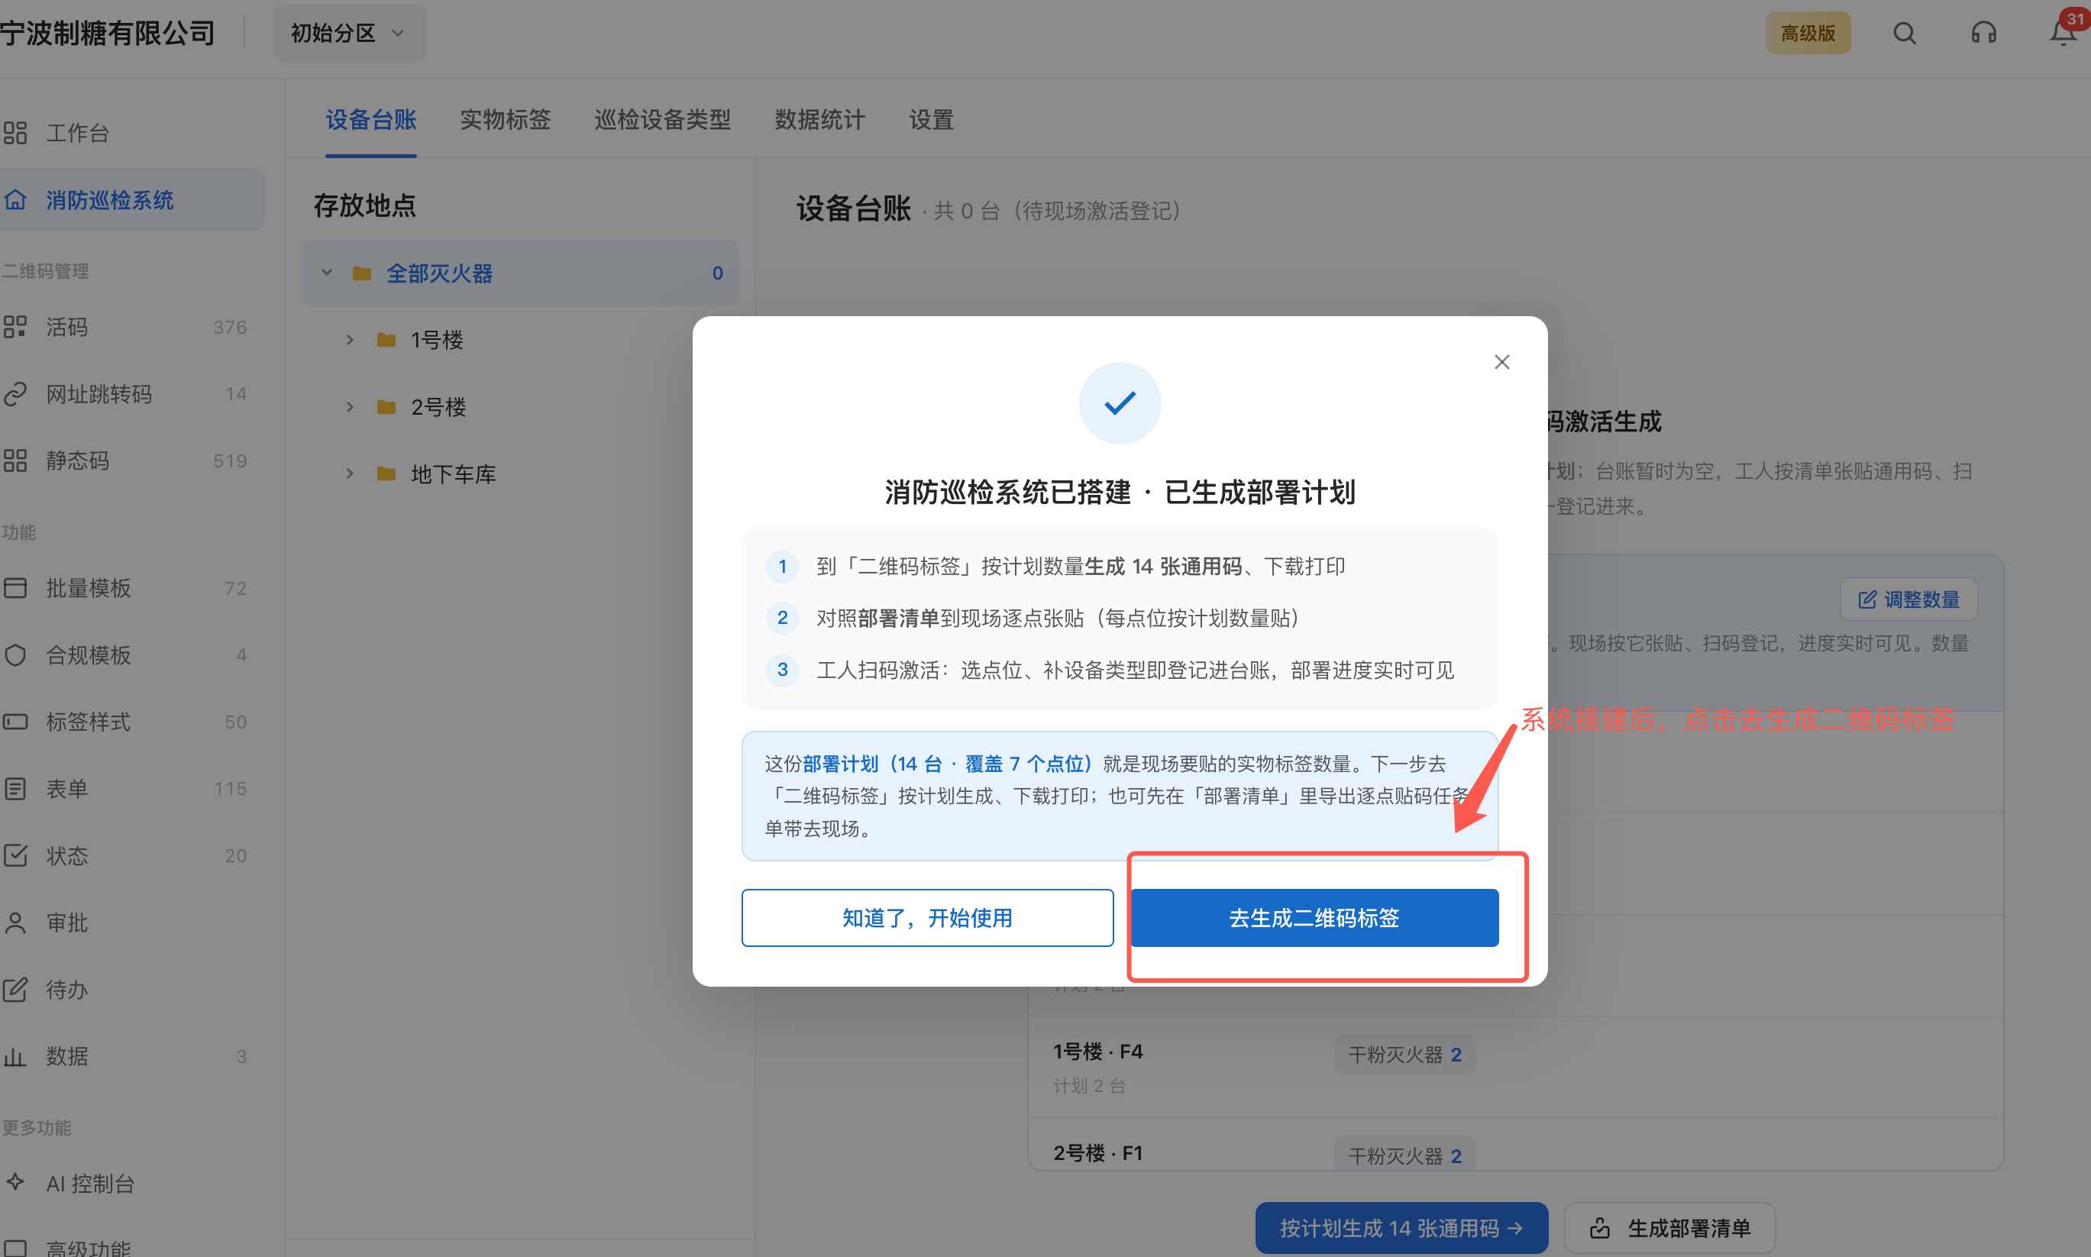Select 全部灭火器 row text
The image size is (2091, 1257).
[x=440, y=273]
